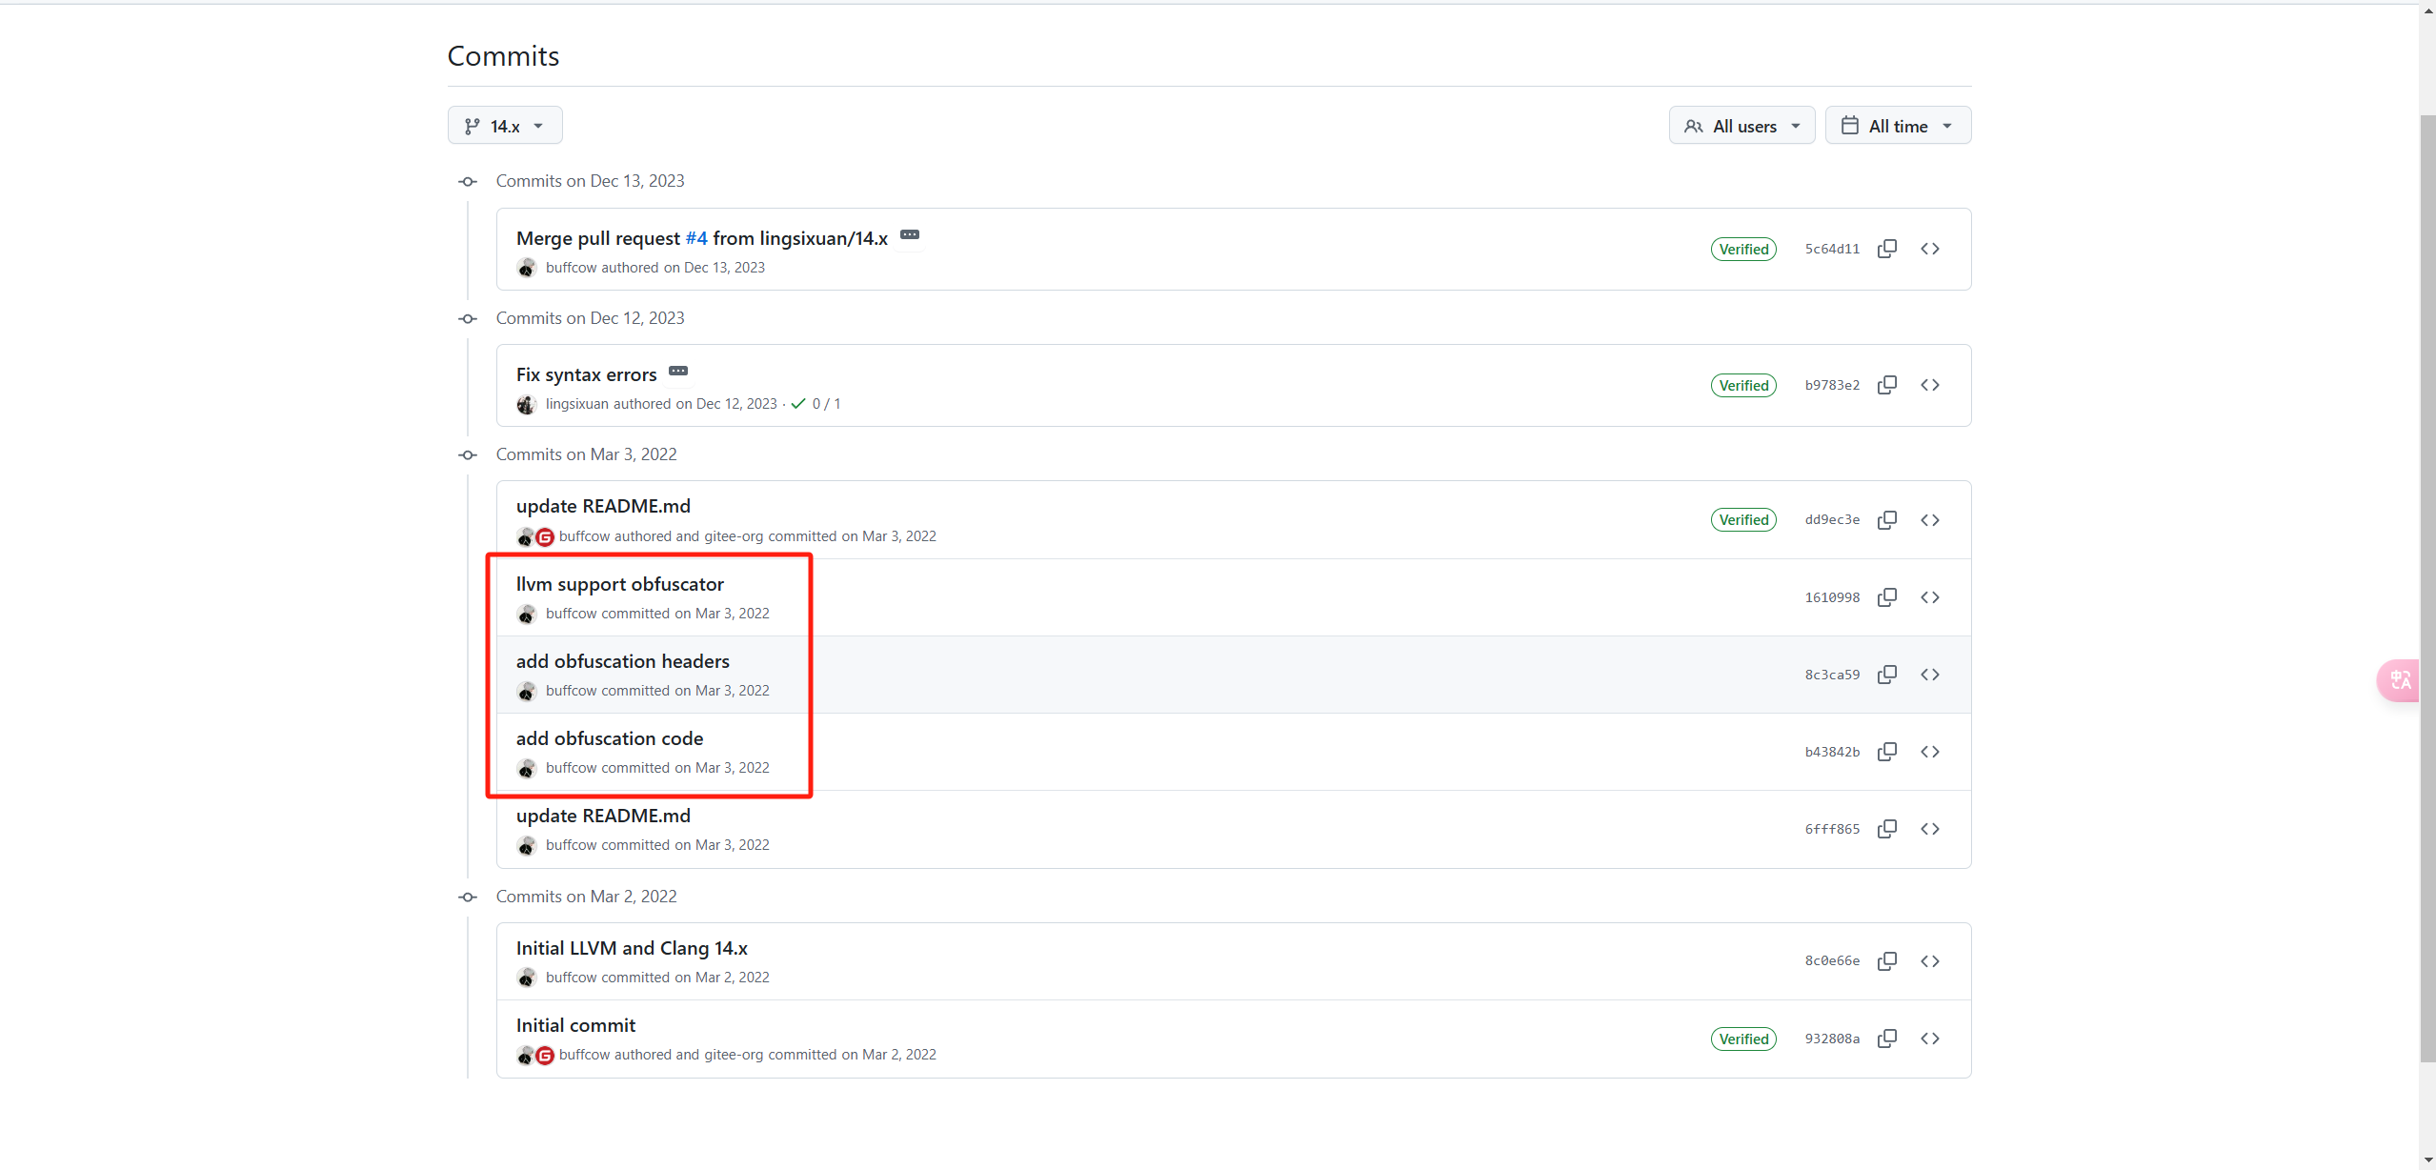Open the llvm support obfuscator commit

coord(619,584)
